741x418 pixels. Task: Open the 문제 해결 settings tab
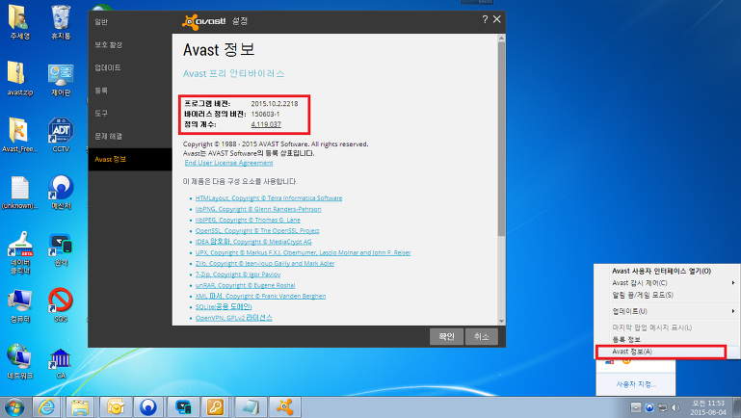(x=129, y=136)
